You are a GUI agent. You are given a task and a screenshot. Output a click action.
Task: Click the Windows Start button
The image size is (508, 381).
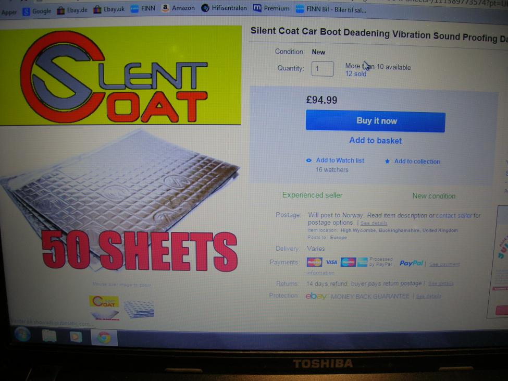[x=22, y=335]
